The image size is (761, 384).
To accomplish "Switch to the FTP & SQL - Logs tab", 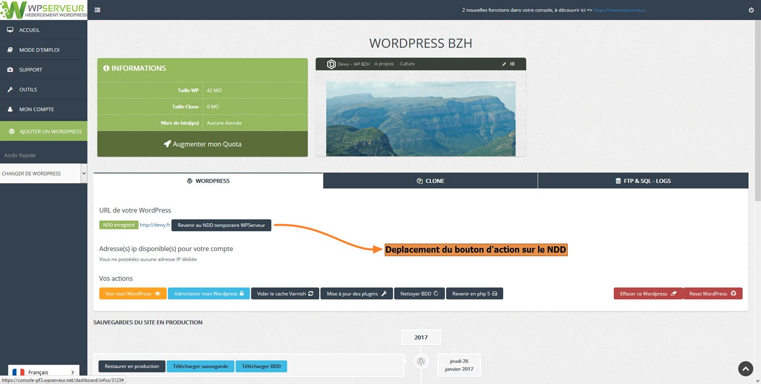I will (643, 181).
